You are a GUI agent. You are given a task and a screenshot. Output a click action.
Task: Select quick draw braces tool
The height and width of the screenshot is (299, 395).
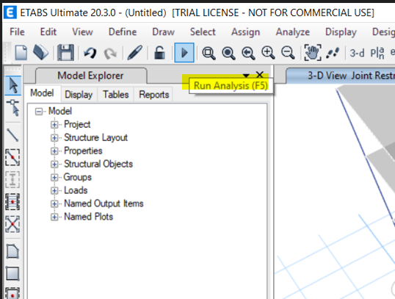coord(12,224)
